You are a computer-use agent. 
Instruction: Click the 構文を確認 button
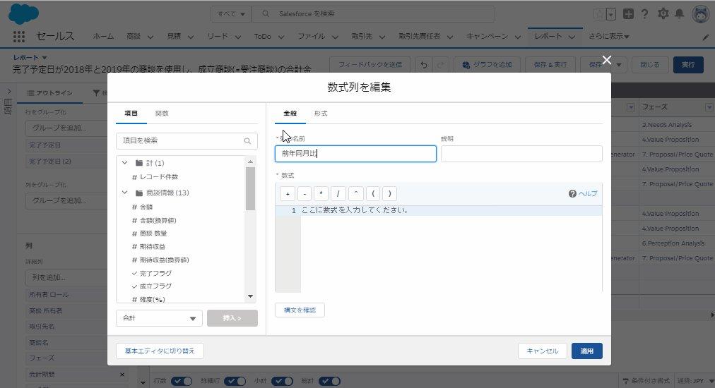300,310
